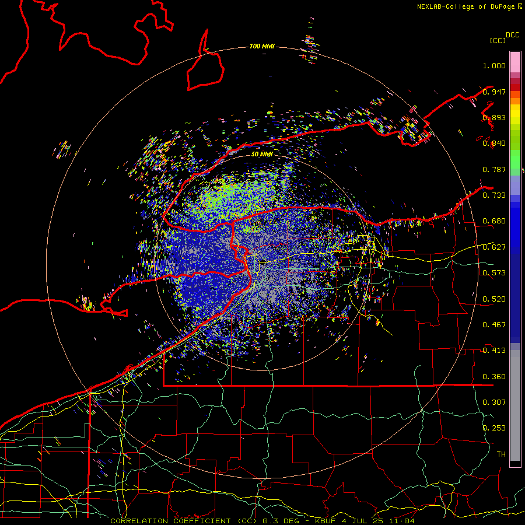This screenshot has height=525, width=525.
Task: Click the 0.733 legend value
Action: tap(494, 195)
